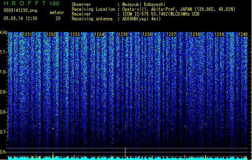Viewport: 252px width, 160px height.
Task: Click the 1240 time marker
Action: pyautogui.click(x=243, y=34)
